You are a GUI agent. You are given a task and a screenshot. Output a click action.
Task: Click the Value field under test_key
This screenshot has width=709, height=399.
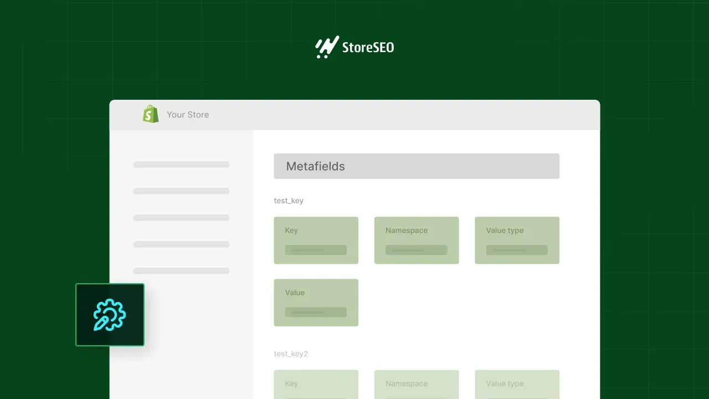[316, 312]
